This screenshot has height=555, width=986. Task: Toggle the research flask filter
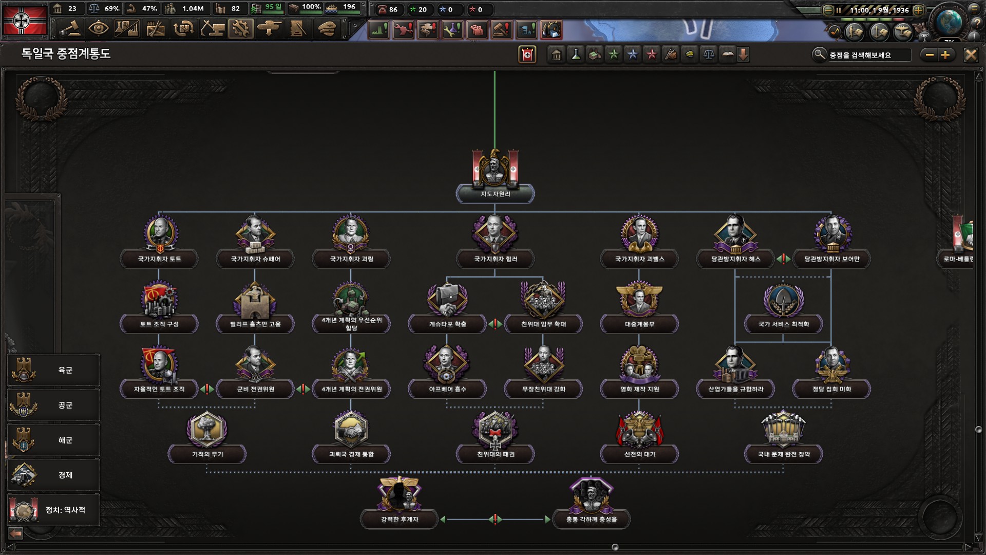(x=576, y=54)
